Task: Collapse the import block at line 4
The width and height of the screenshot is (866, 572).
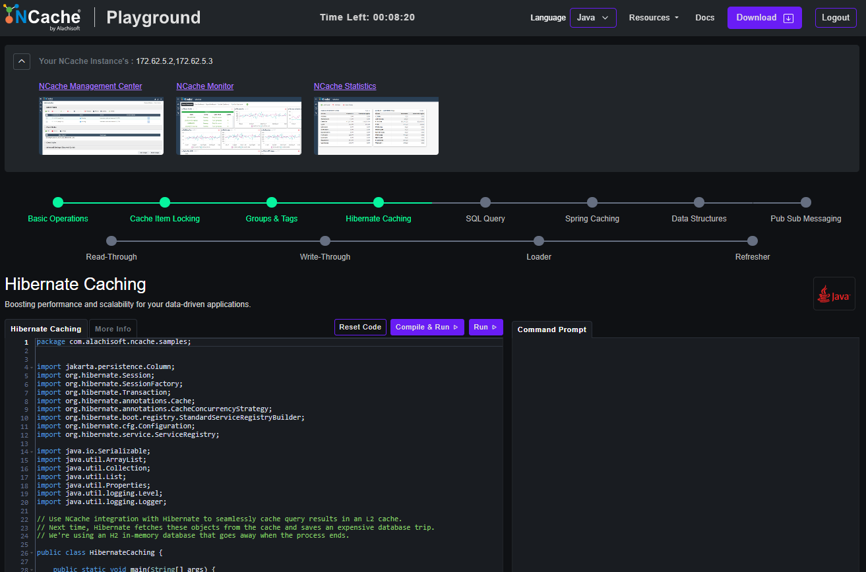Action: 32,367
